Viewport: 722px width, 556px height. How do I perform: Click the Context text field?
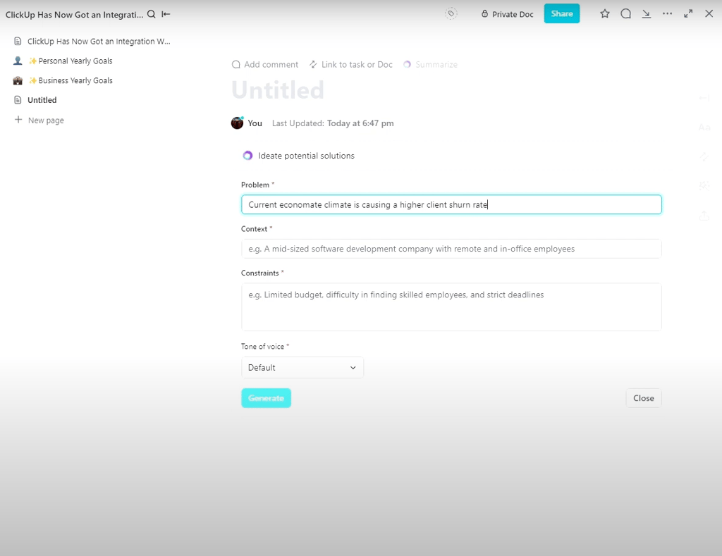tap(451, 249)
